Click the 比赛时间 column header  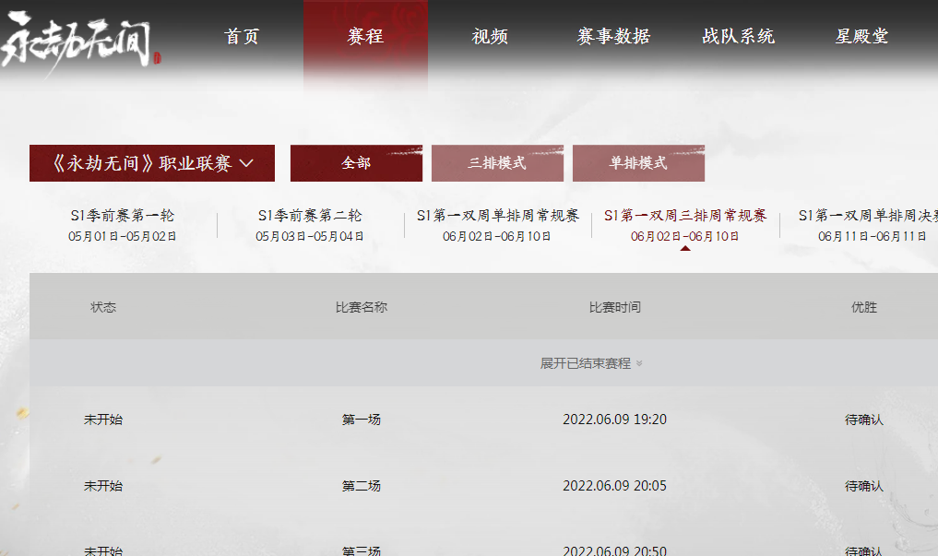(615, 307)
